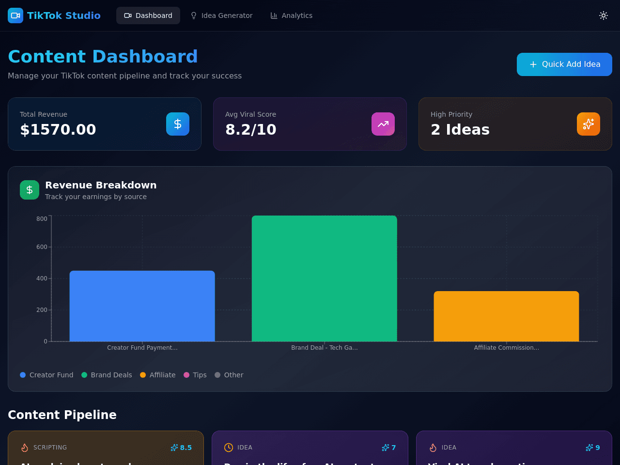620x465 pixels.
Task: Click the orange Affiliate Commission bar
Action: 507,316
